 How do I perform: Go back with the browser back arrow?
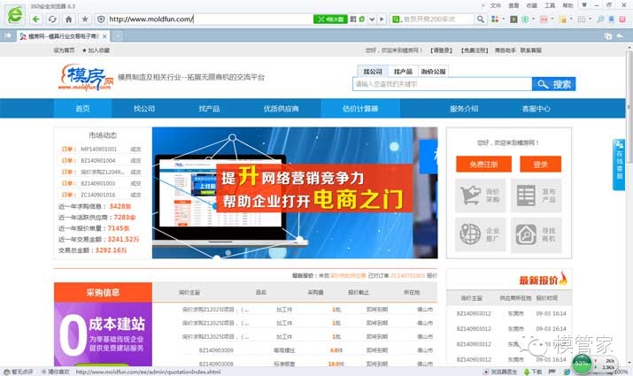(x=36, y=19)
